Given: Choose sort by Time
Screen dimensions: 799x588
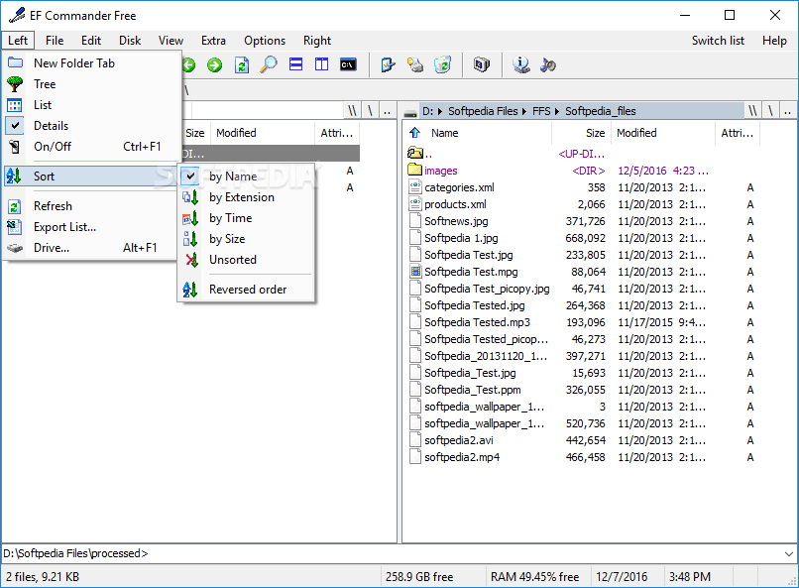Looking at the screenshot, I should pyautogui.click(x=246, y=218).
